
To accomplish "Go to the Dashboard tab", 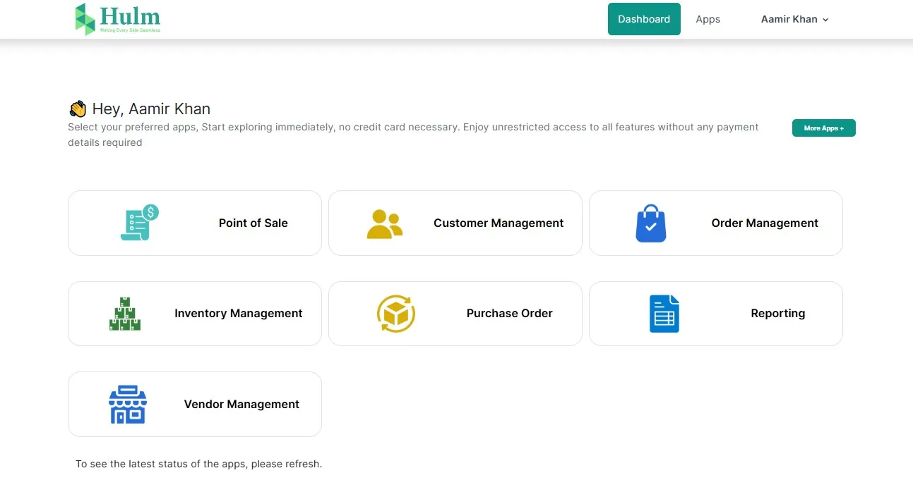I will 644,19.
